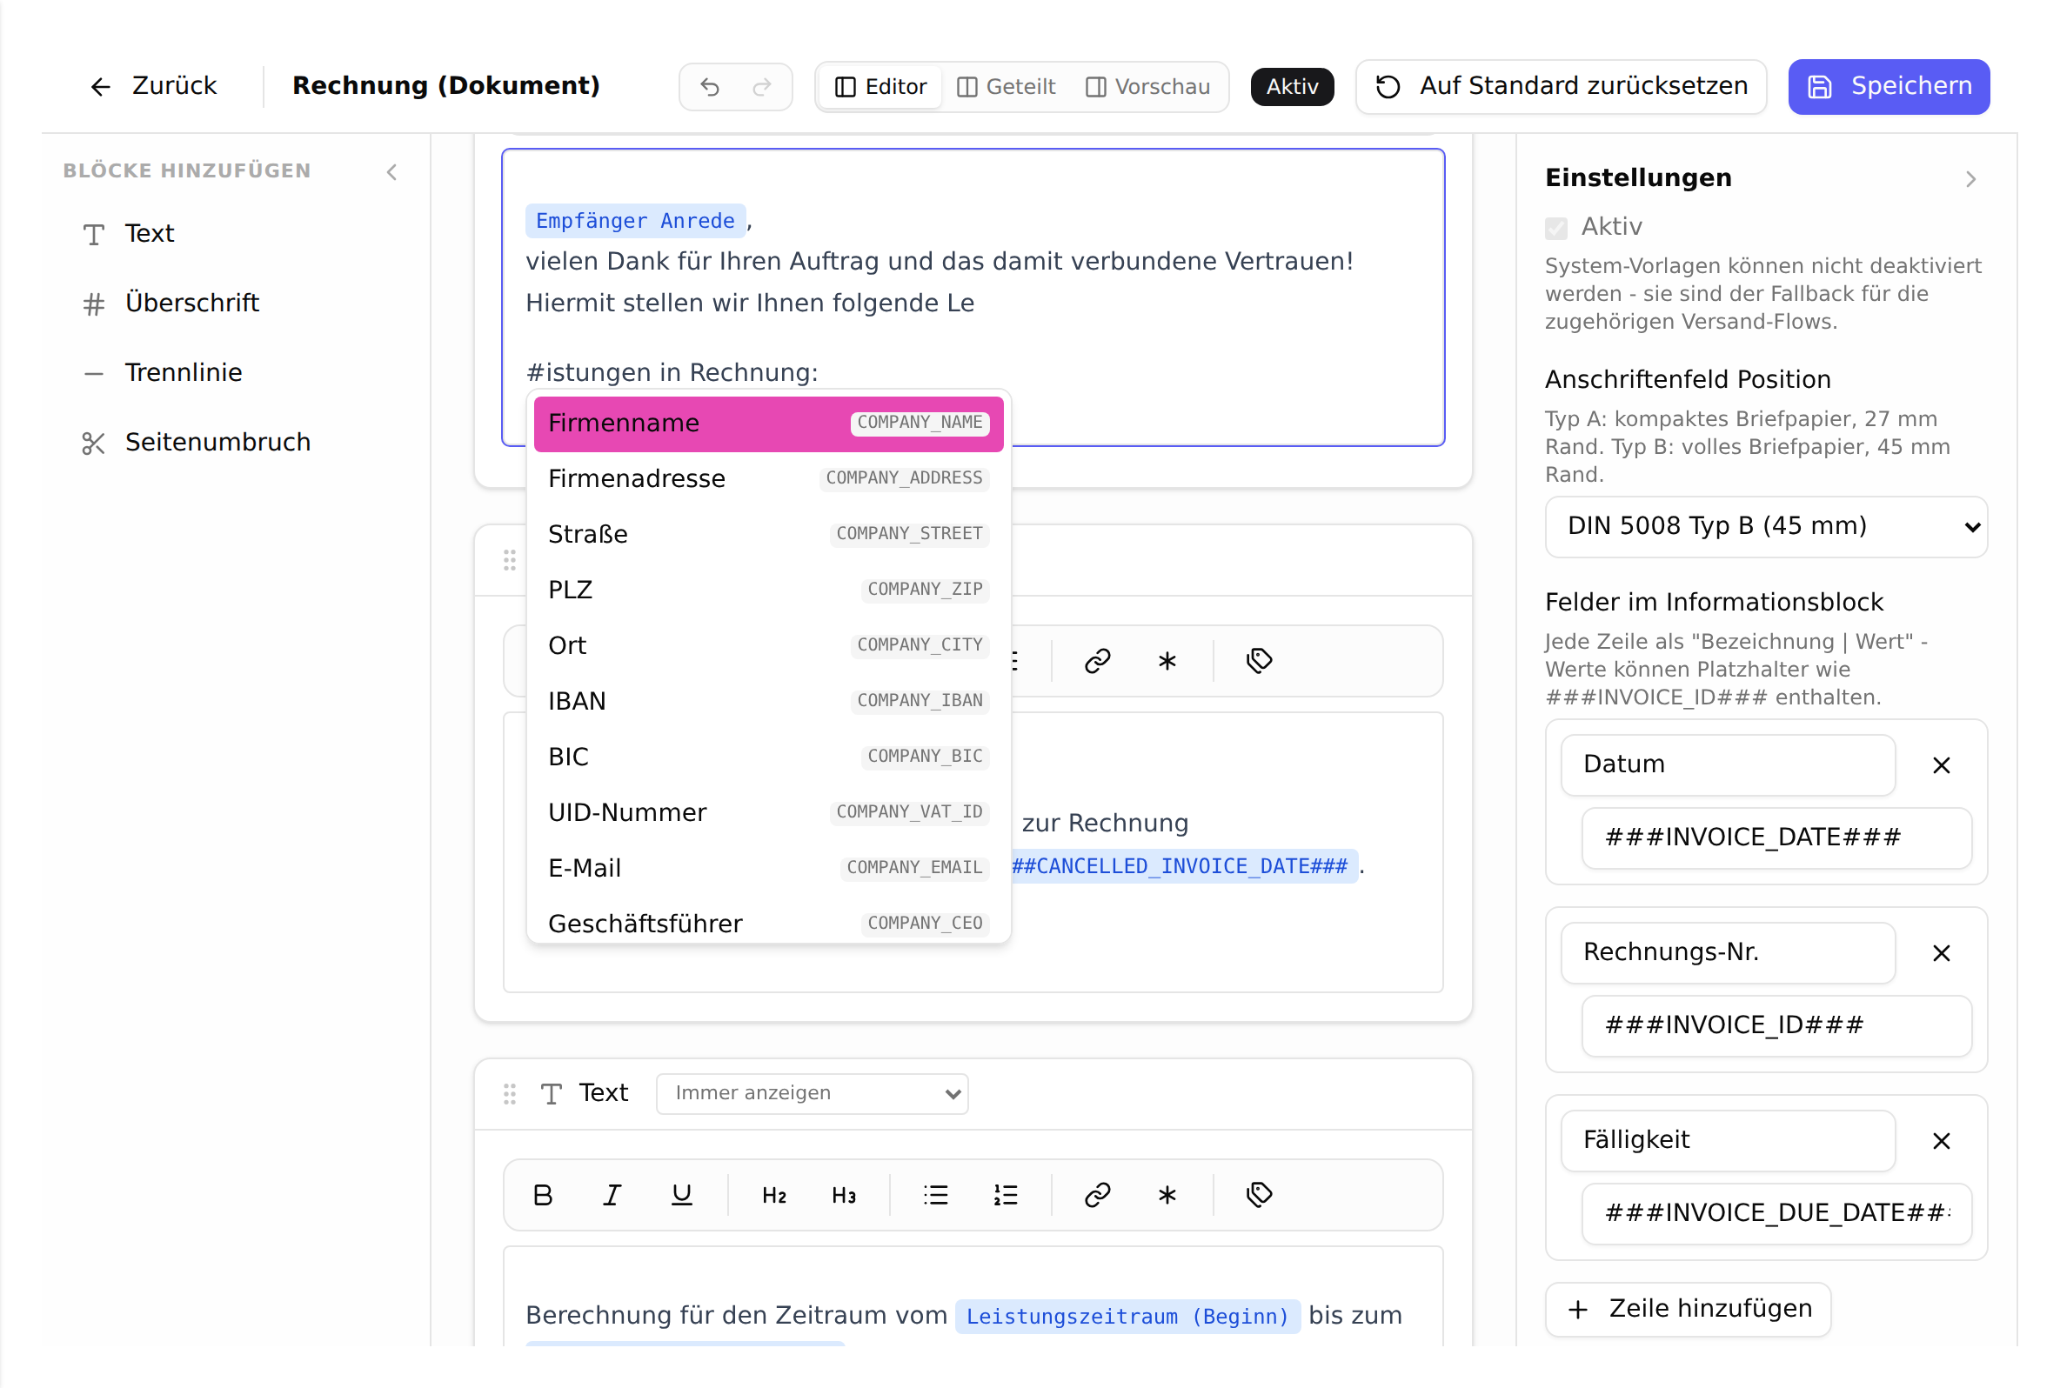Switch to the Editor view tab
2060x1388 pixels.
[880, 87]
